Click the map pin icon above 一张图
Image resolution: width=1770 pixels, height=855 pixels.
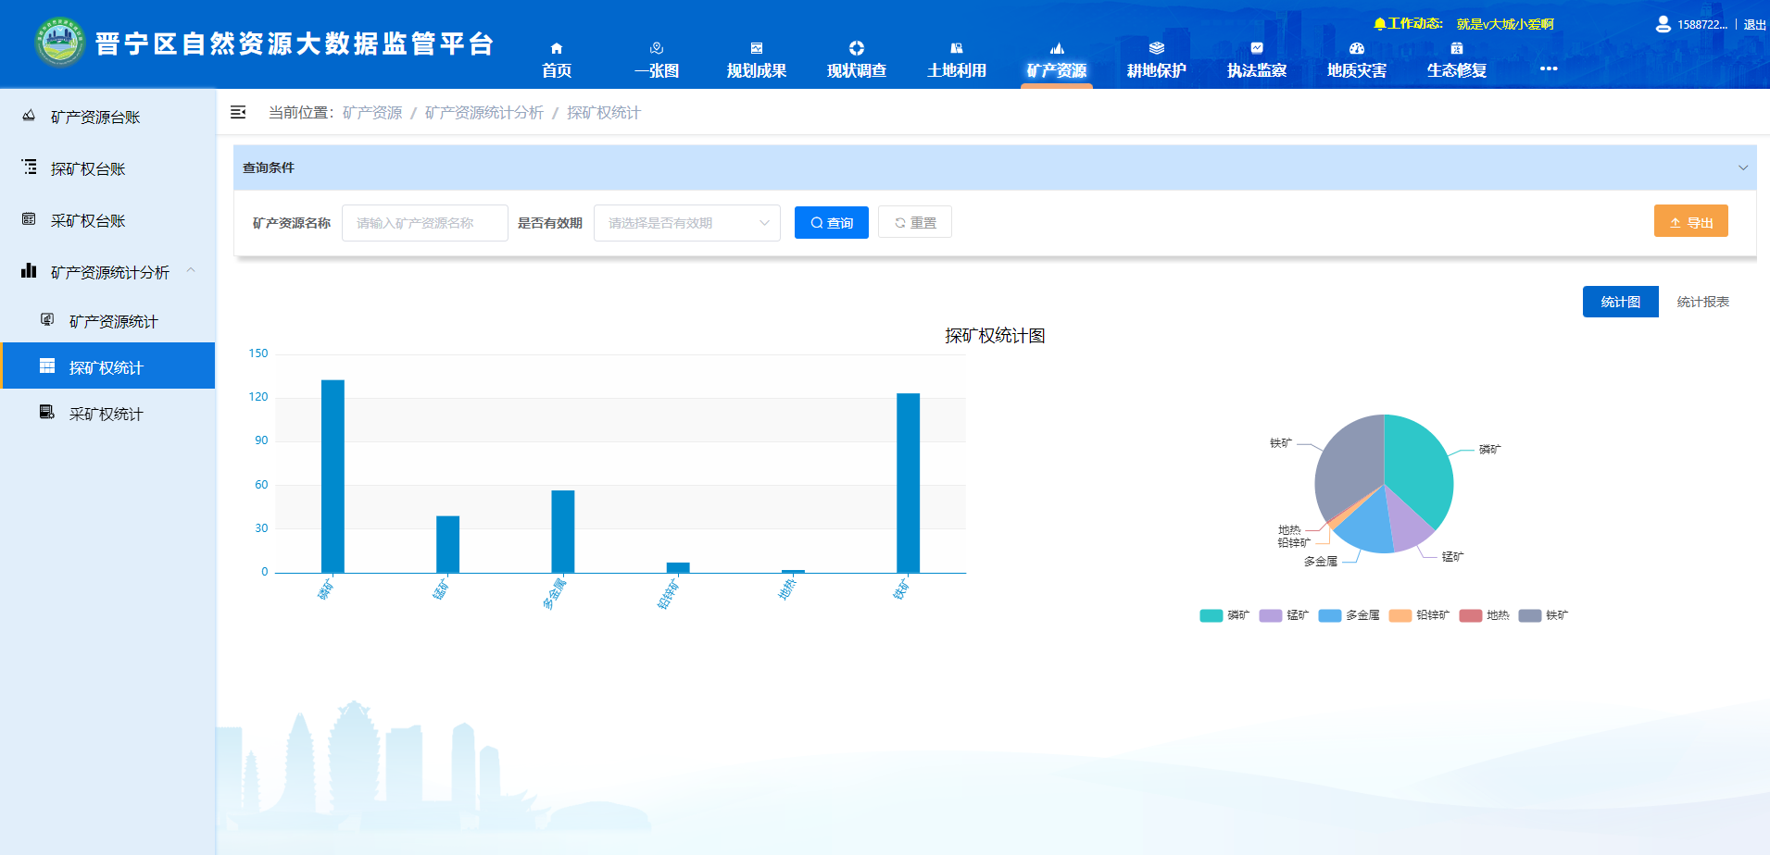click(x=657, y=48)
